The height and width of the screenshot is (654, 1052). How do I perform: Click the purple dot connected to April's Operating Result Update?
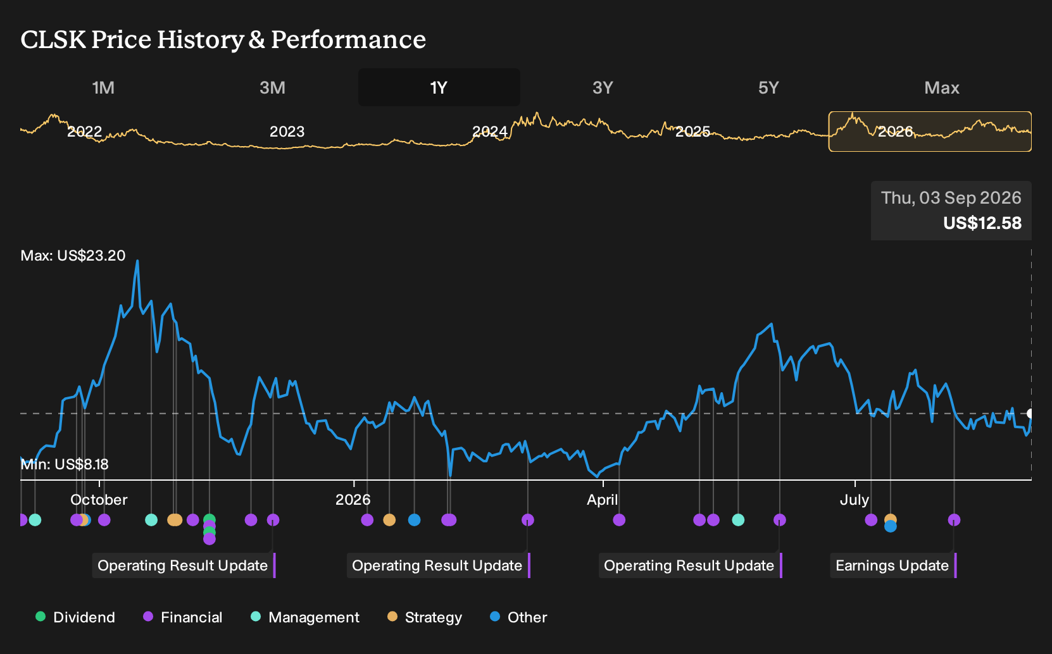click(780, 520)
